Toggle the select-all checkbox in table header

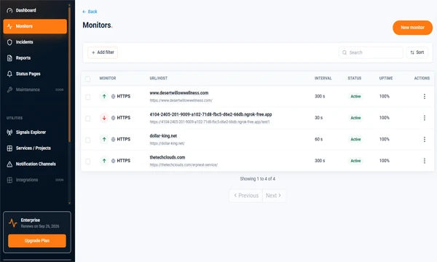tap(88, 79)
